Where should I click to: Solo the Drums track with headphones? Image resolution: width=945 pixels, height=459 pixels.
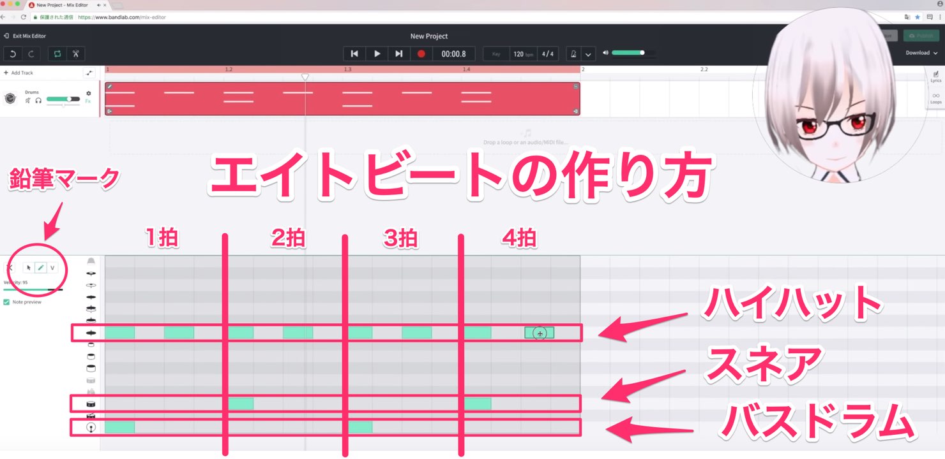[x=38, y=100]
